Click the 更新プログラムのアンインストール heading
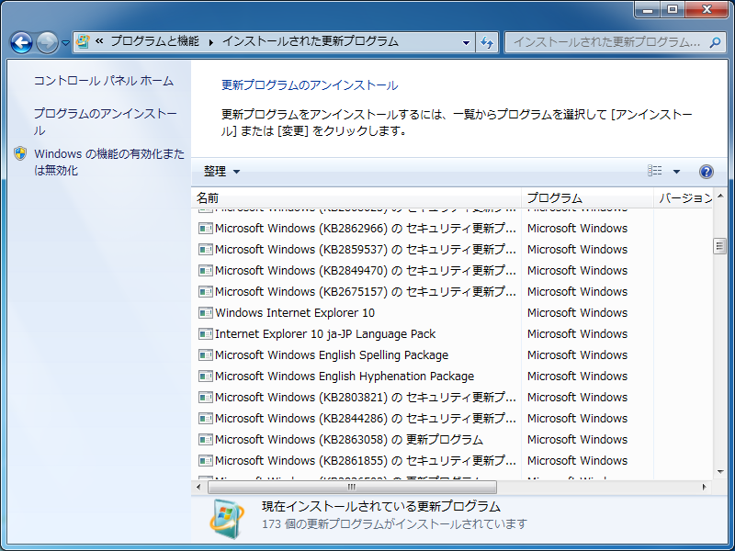 (x=310, y=85)
